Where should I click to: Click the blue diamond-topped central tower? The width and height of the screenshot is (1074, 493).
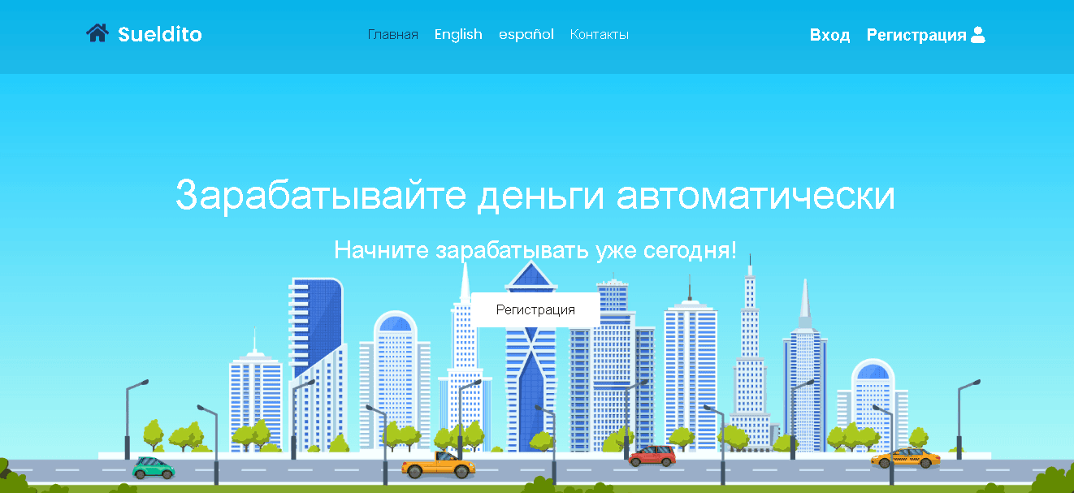[531, 365]
